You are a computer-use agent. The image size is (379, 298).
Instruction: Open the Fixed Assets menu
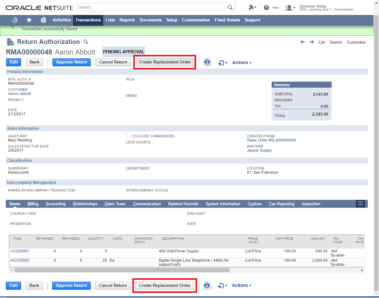click(227, 20)
